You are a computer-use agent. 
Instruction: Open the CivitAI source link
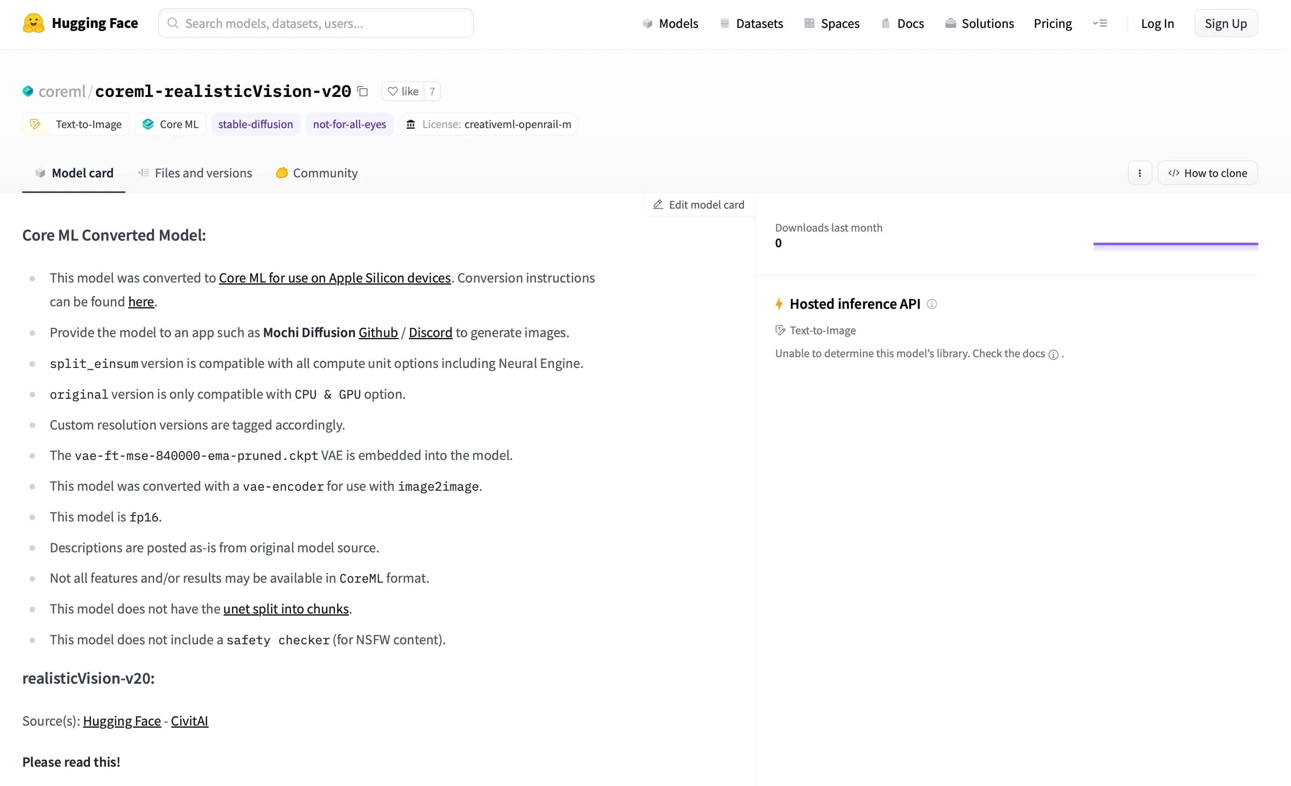[190, 721]
